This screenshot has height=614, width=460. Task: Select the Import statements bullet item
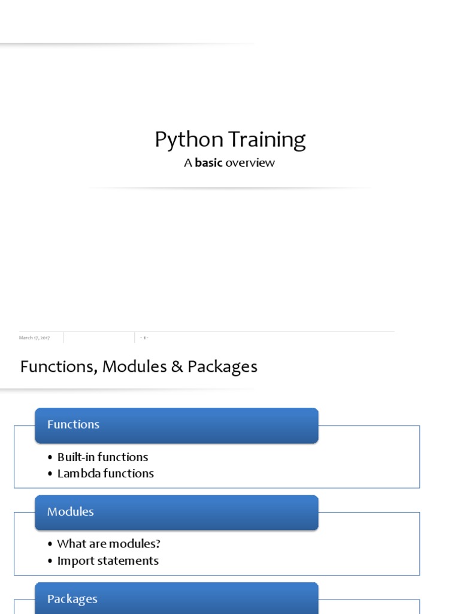[108, 561]
